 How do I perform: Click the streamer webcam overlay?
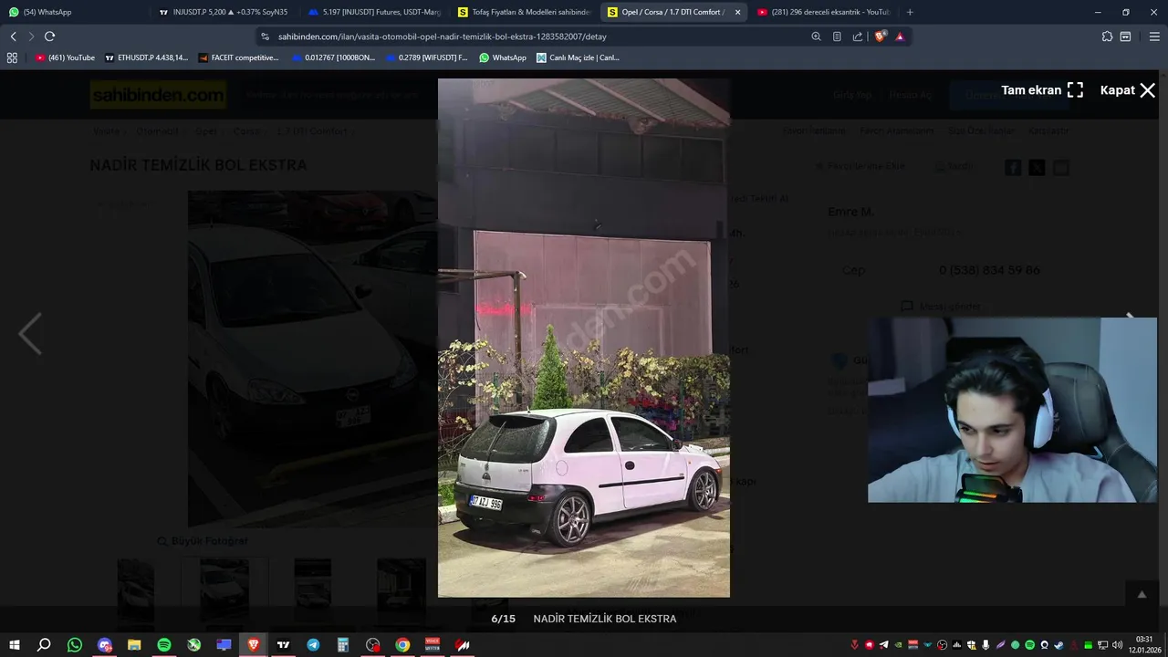point(1012,410)
